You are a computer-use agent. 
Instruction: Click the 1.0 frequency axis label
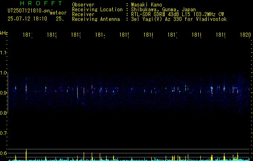point(3,73)
